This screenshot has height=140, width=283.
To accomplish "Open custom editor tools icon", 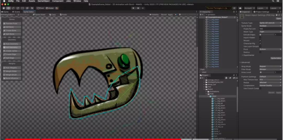I will [32, 8].
